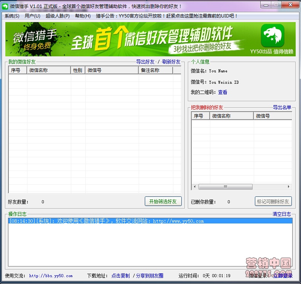Open the 帮助(H) menu

(x=83, y=16)
